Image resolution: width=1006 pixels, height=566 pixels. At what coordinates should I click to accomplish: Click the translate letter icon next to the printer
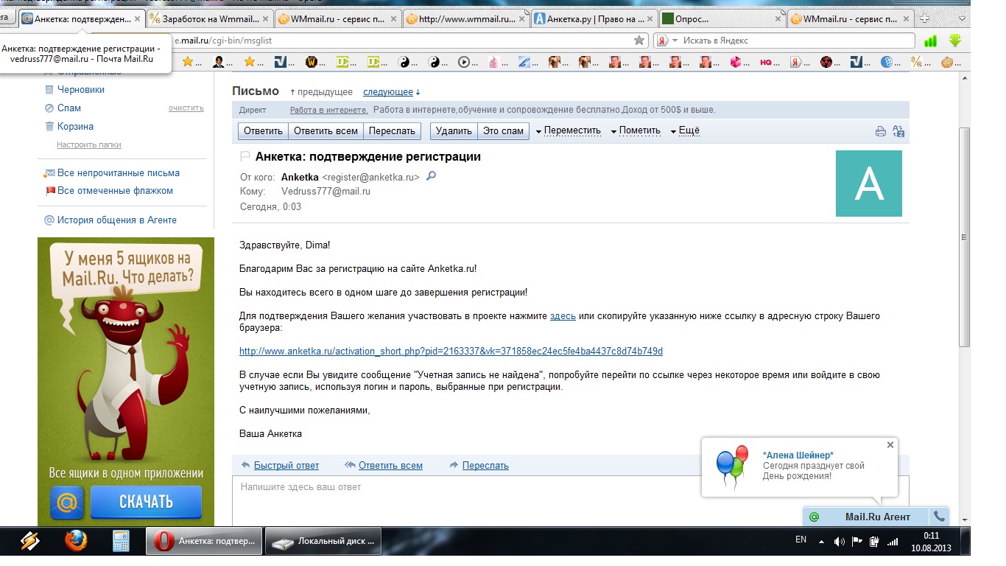[898, 132]
